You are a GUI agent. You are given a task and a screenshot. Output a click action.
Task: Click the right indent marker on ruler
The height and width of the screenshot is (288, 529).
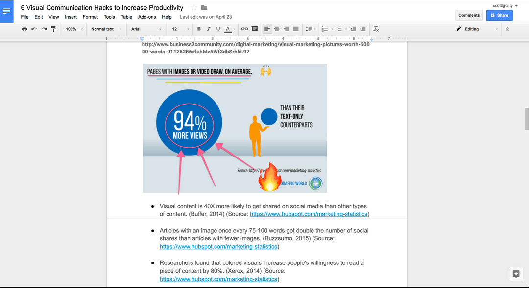click(x=371, y=39)
